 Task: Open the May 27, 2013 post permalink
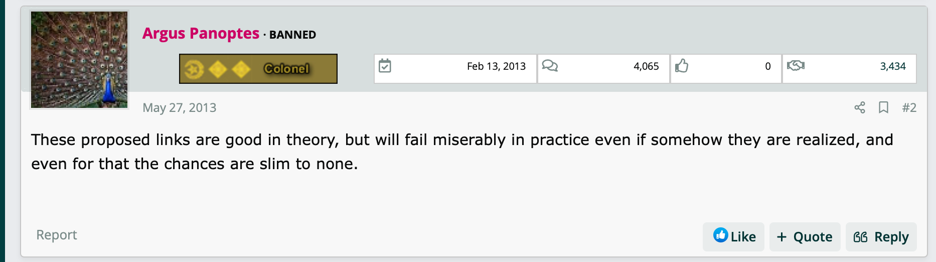tap(180, 107)
